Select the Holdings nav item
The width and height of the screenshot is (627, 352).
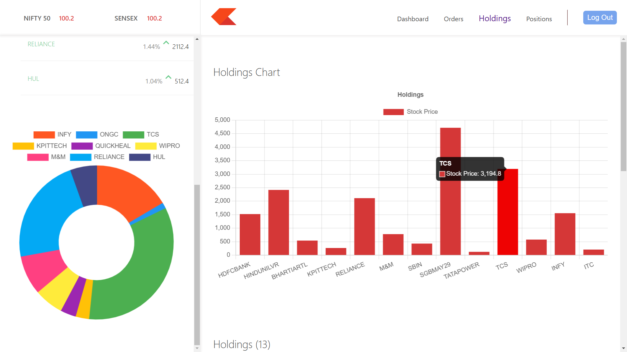495,19
